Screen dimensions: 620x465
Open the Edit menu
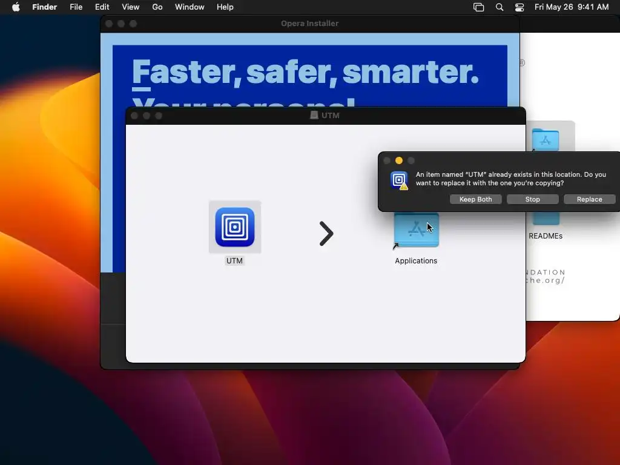[x=102, y=7]
